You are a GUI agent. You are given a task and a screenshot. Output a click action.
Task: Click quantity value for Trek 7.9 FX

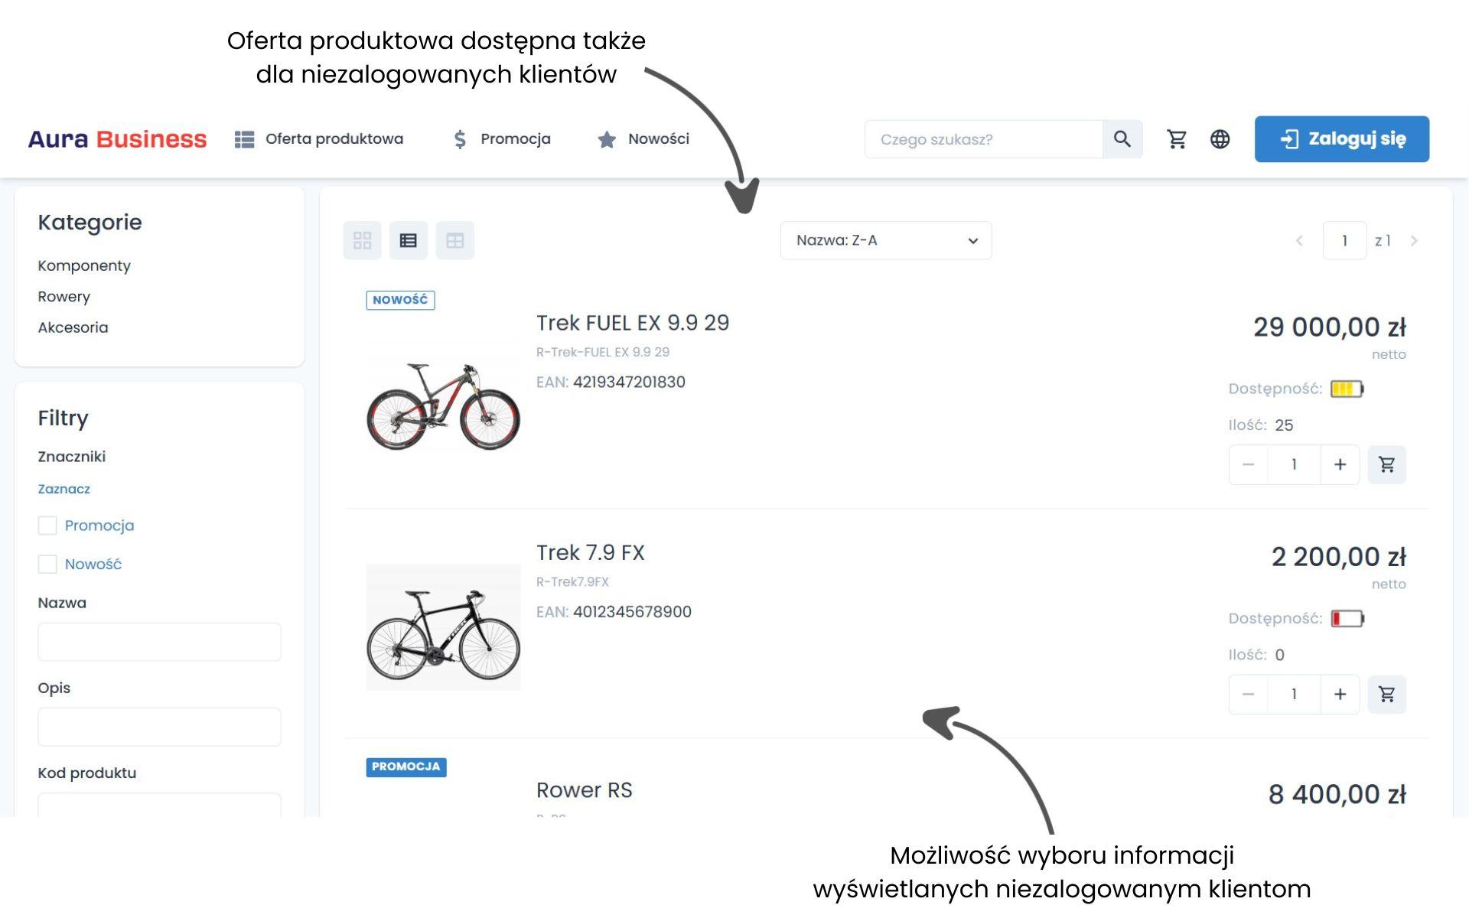[1294, 694]
